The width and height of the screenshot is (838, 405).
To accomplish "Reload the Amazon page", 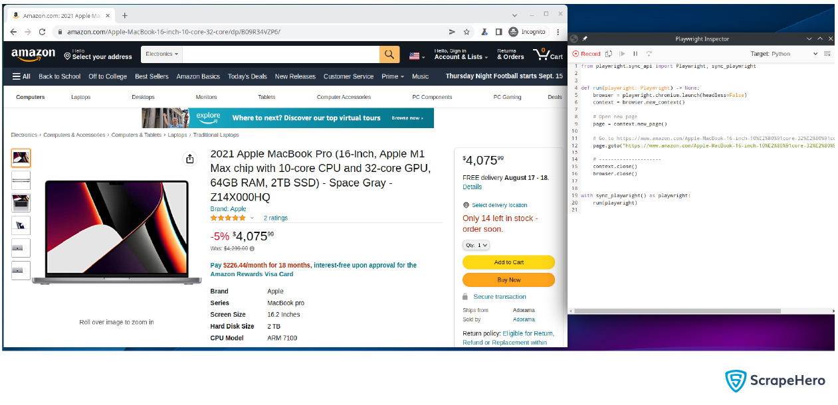I will pos(43,32).
